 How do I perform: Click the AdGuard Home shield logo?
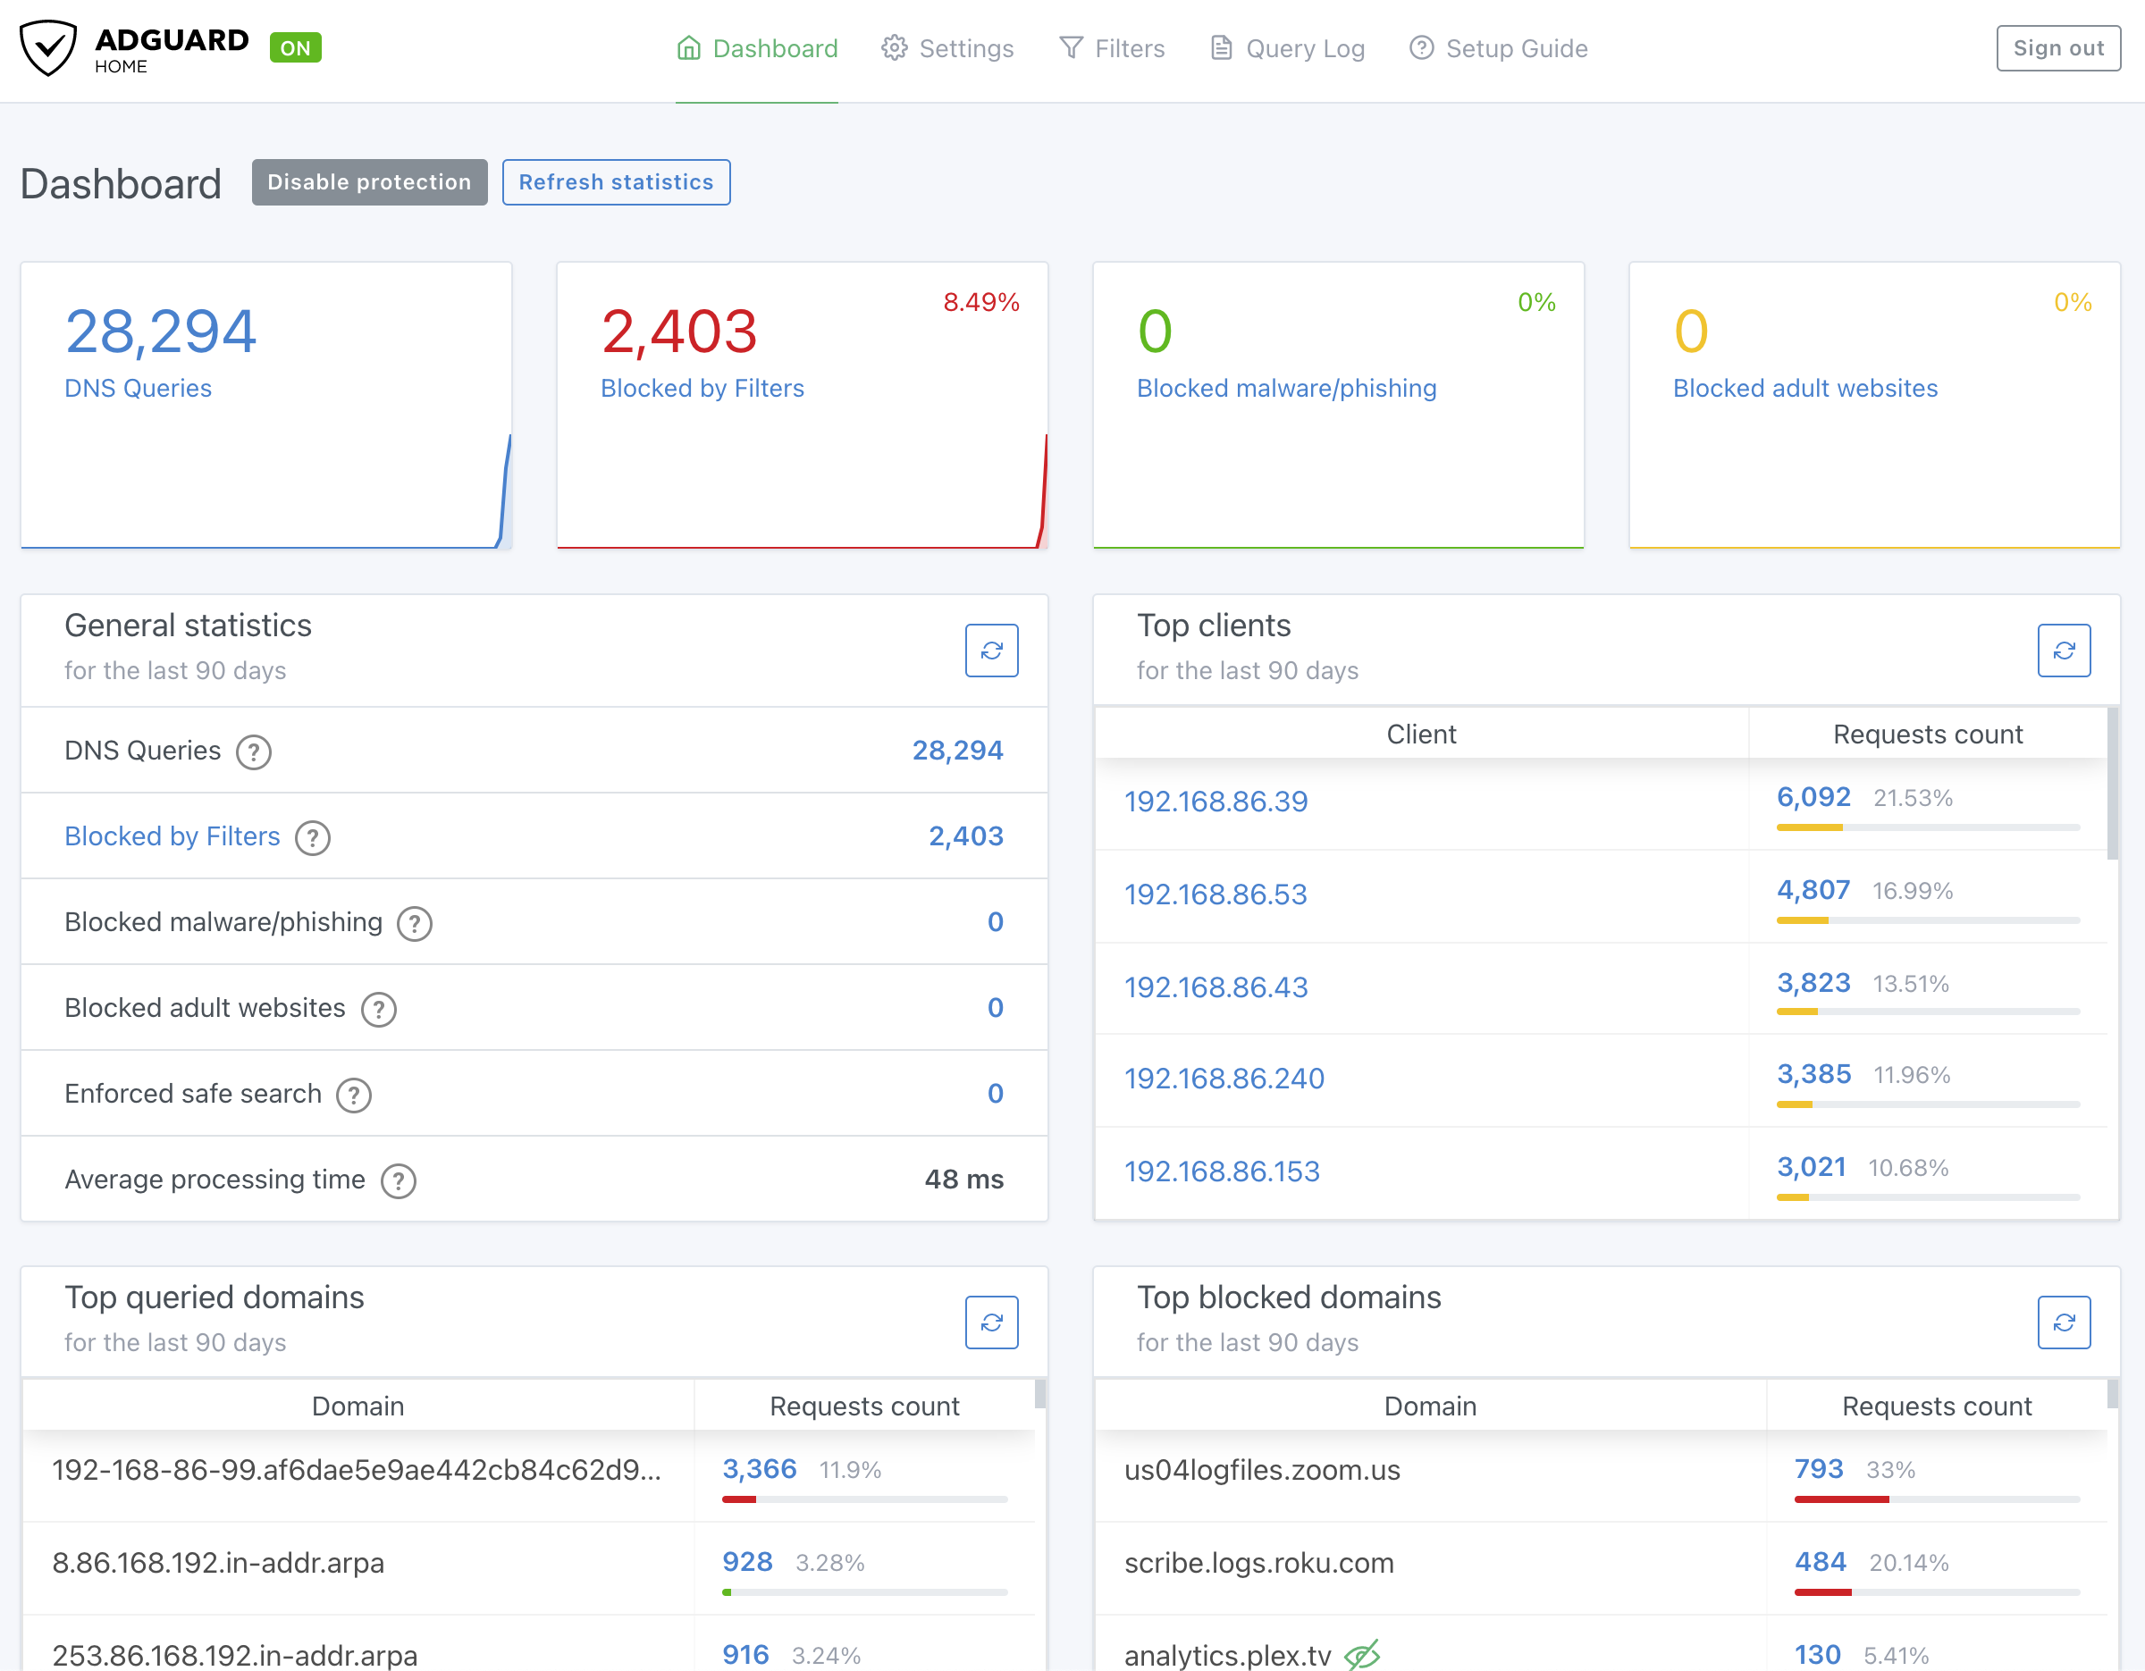tap(48, 48)
